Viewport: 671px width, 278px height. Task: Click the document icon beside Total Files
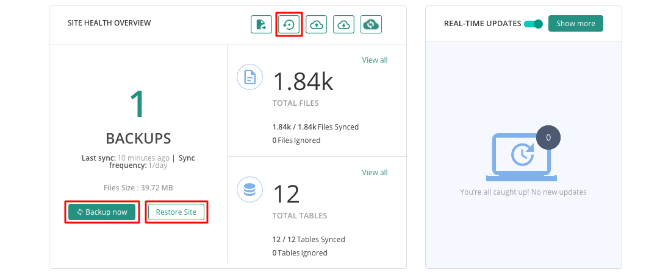[250, 77]
